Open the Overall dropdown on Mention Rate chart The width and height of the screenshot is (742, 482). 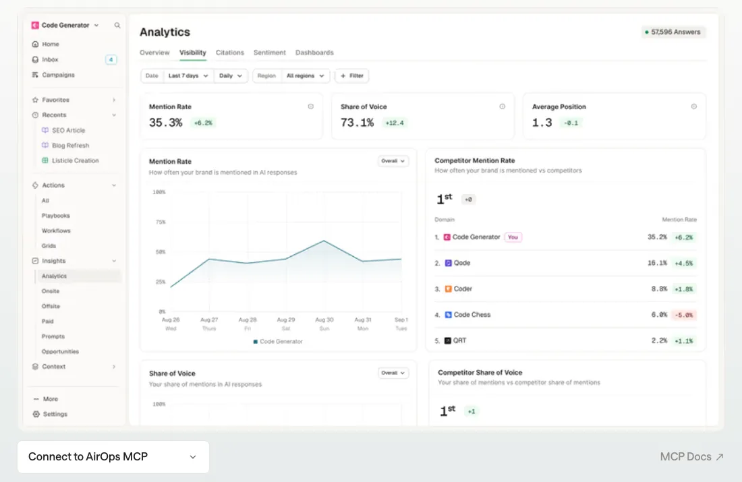pyautogui.click(x=393, y=161)
